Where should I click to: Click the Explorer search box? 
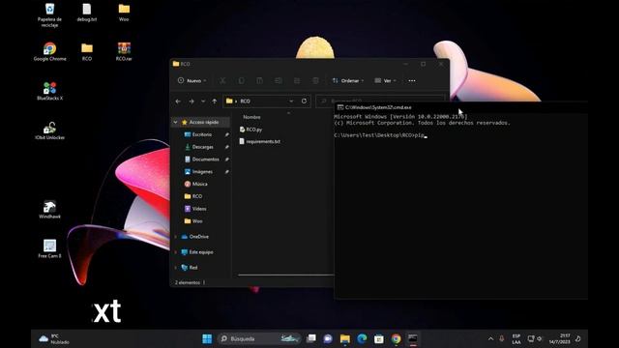380,101
